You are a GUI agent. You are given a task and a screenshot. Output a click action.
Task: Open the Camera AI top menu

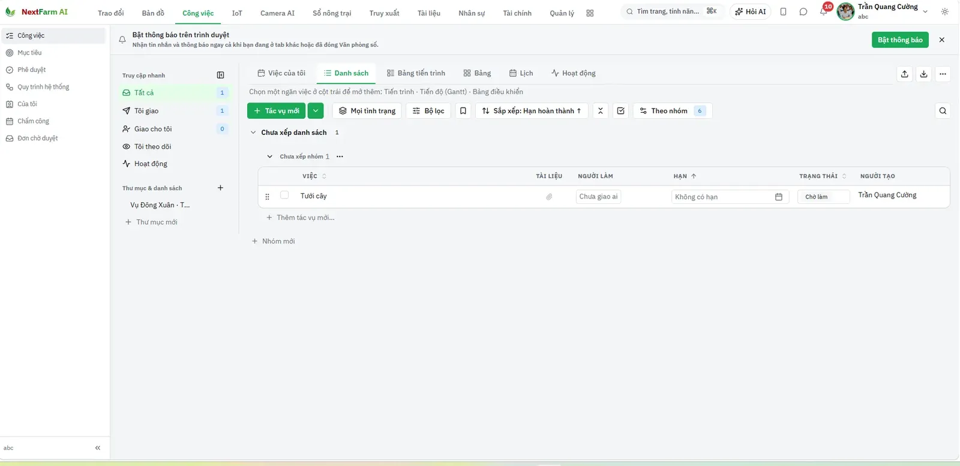click(277, 13)
